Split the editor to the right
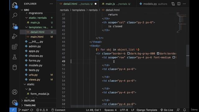 click(x=179, y=4)
